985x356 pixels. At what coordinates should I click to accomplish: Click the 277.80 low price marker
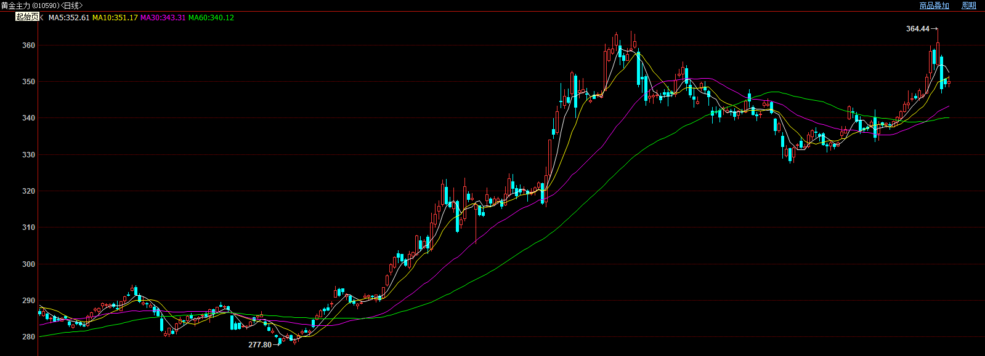259,345
